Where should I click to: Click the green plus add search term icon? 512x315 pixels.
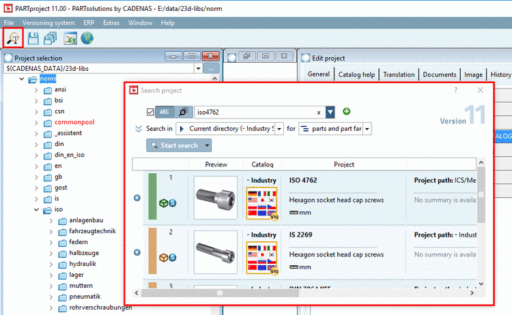(346, 112)
